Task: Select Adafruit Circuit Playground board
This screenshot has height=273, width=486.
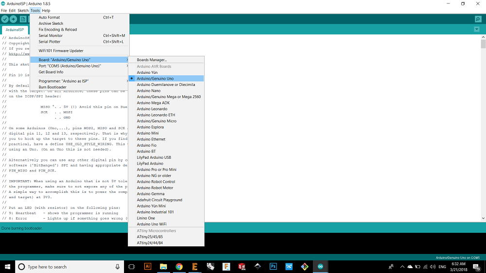Action: coord(166,200)
